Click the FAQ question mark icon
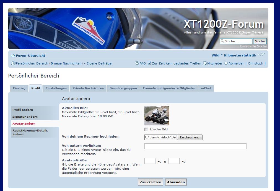Screen dimensions: 280x191 [137, 63]
